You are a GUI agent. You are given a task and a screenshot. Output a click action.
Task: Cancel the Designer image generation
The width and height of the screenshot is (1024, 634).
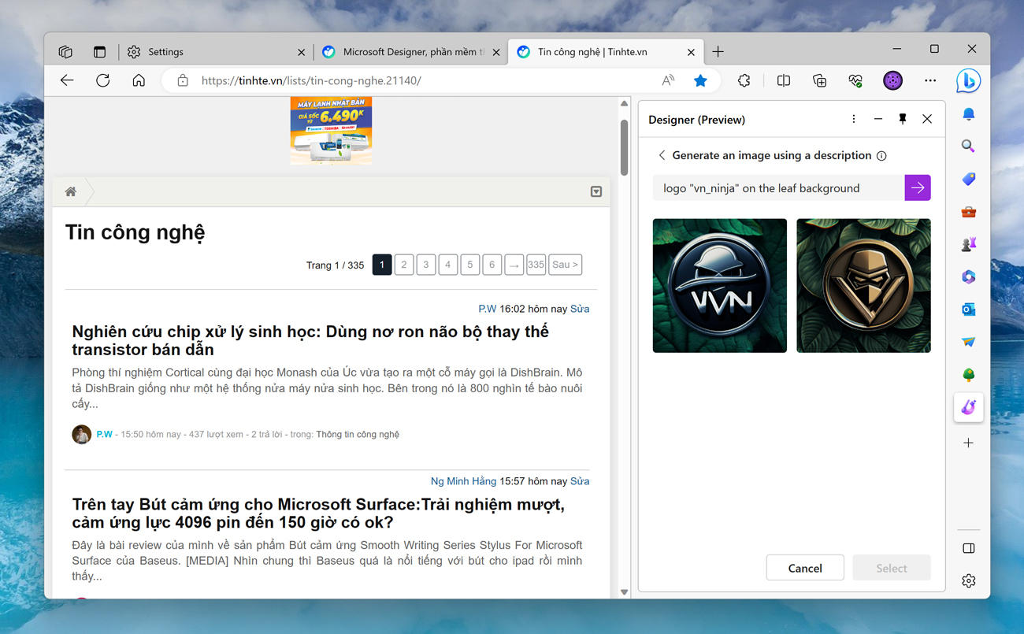point(805,568)
